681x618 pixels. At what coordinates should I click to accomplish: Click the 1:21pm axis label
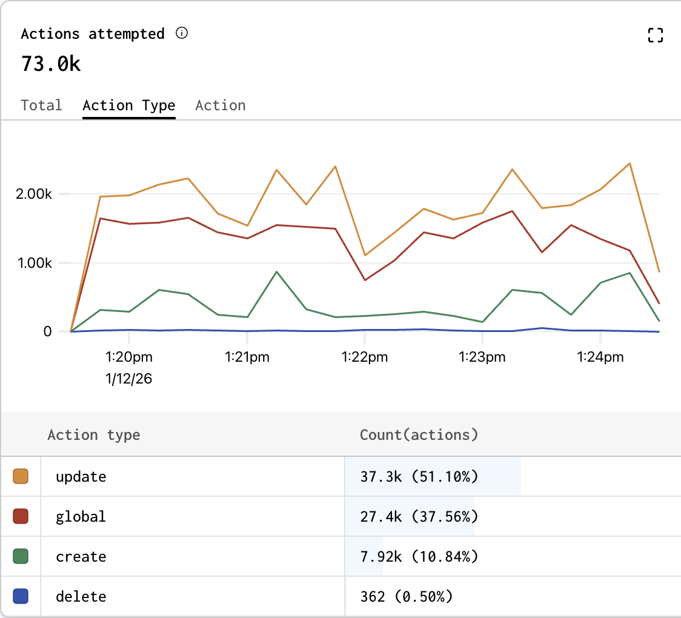click(x=247, y=357)
